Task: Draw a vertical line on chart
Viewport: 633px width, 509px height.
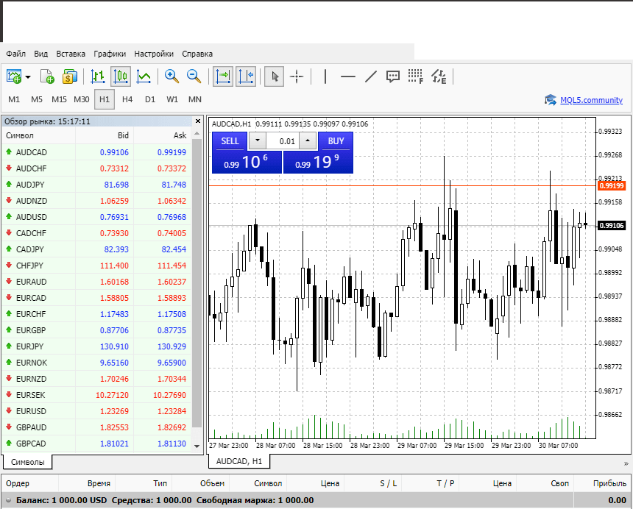Action: click(325, 76)
